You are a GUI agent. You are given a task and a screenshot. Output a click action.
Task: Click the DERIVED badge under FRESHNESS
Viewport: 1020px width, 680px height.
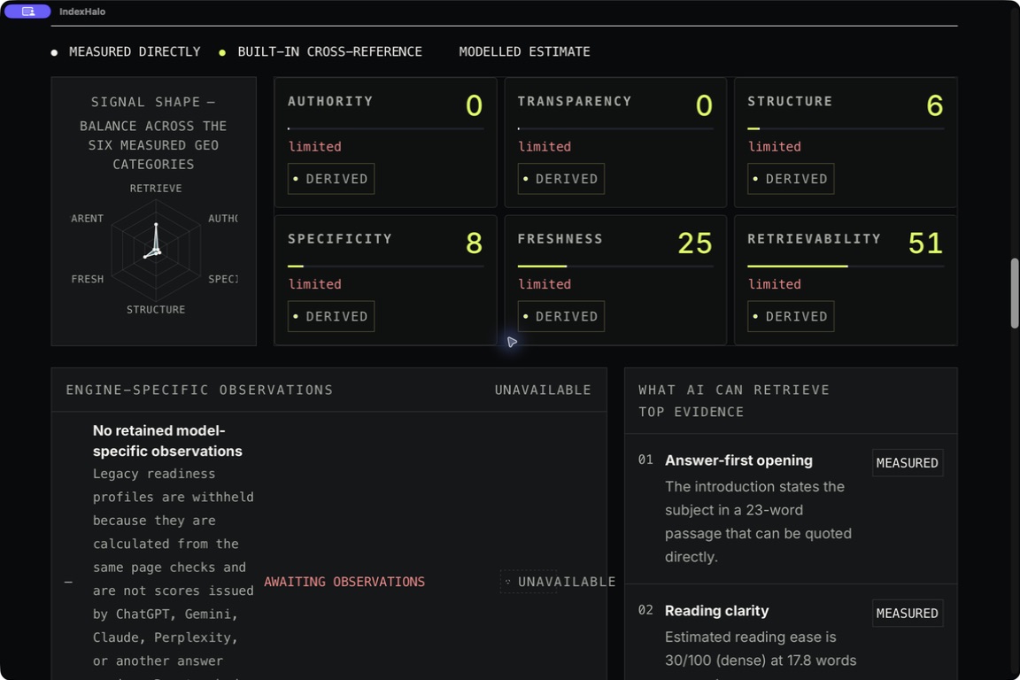click(x=560, y=316)
